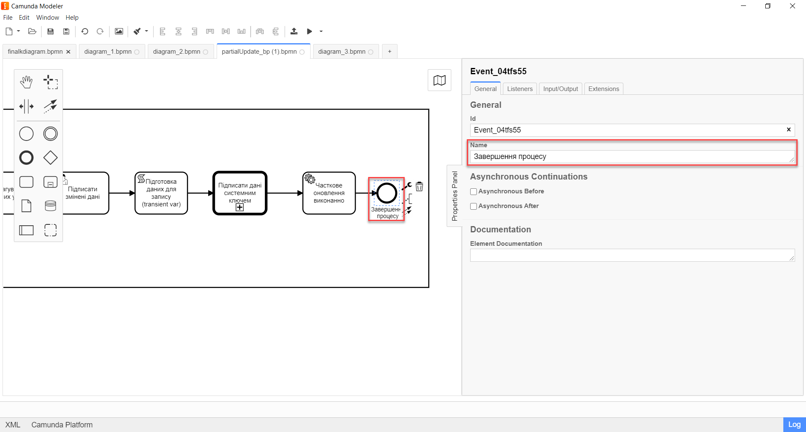Open the Extensions properties tab
Image resolution: width=806 pixels, height=432 pixels.
click(x=604, y=88)
